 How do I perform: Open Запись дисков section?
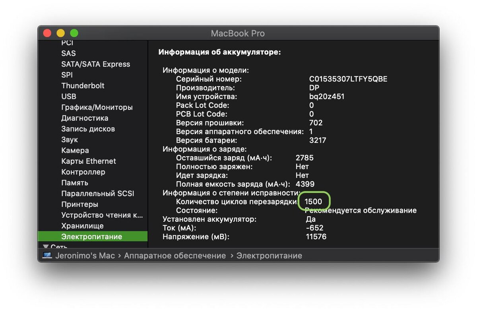click(x=88, y=129)
